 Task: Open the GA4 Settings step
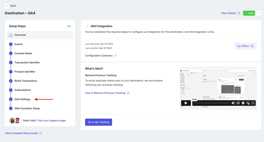click(23, 99)
